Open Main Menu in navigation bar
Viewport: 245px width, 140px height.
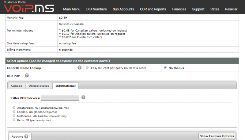[x=72, y=9]
